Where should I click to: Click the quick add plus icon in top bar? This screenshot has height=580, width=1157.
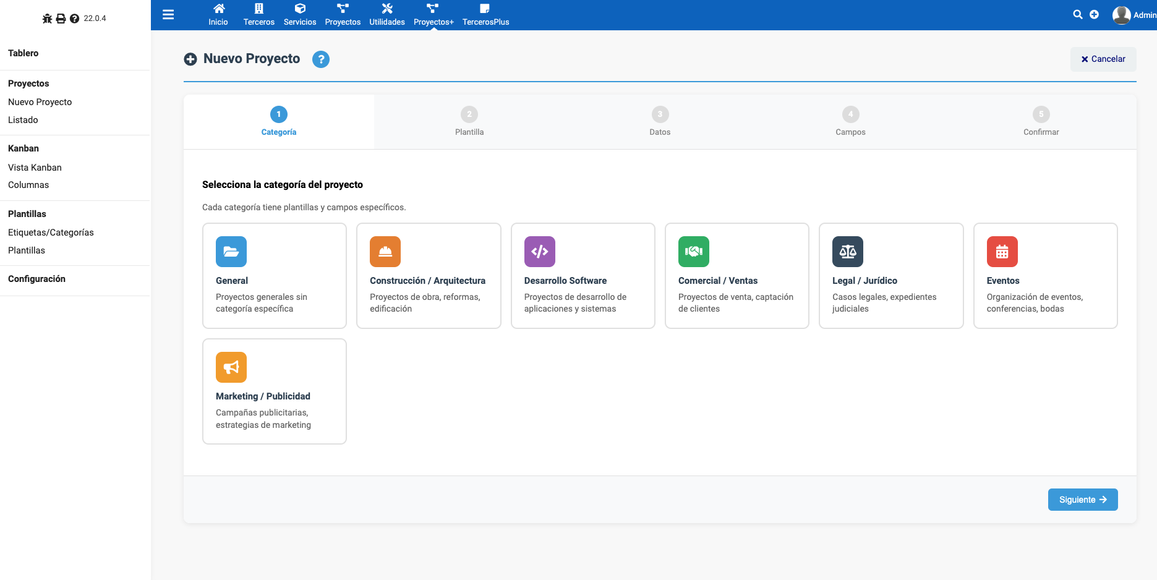pyautogui.click(x=1094, y=15)
